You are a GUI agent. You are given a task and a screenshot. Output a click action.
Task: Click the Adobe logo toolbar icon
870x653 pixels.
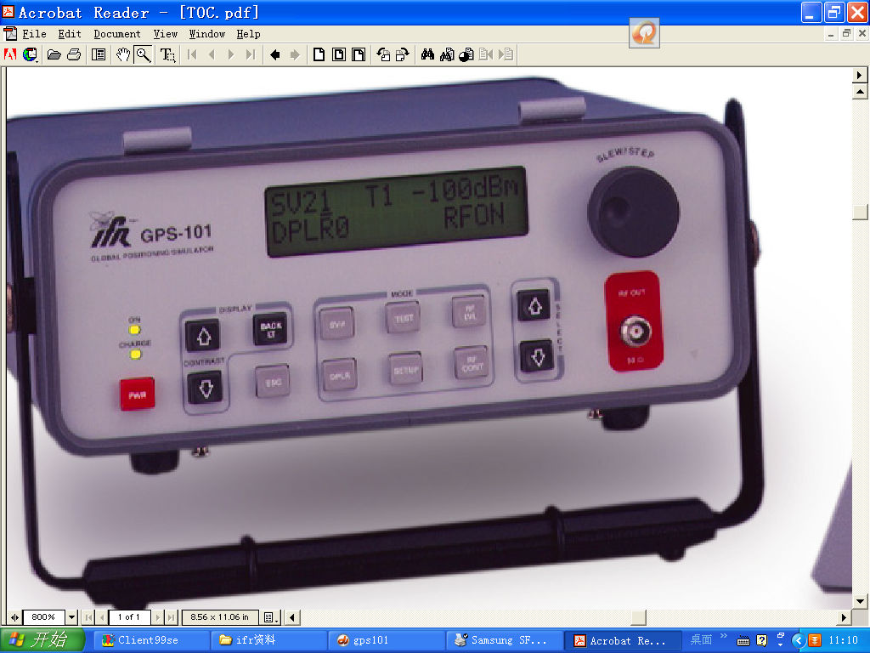point(10,54)
